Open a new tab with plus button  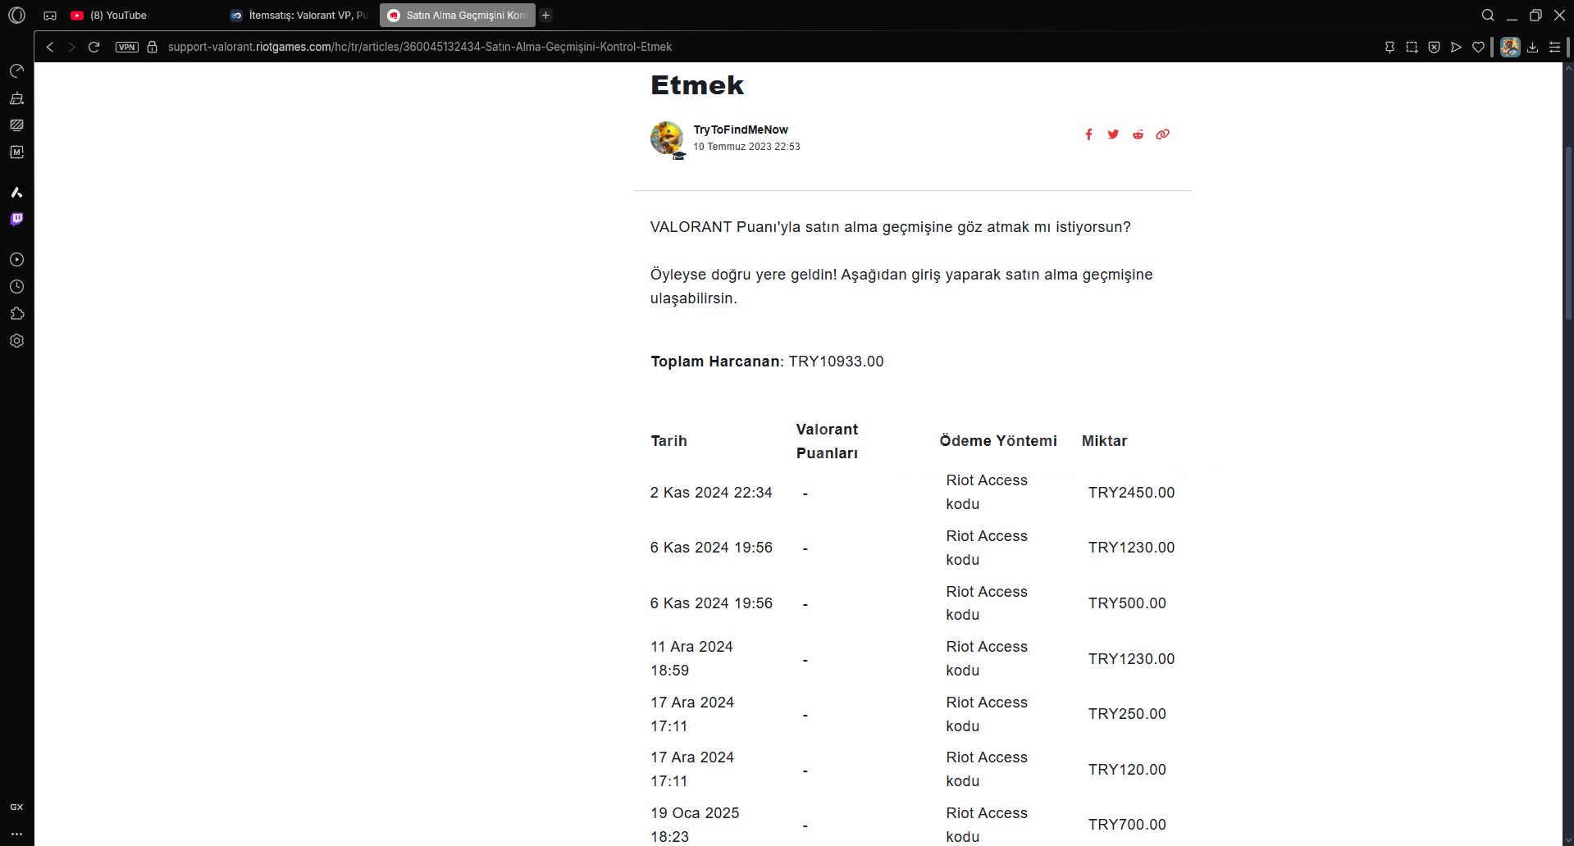pos(546,15)
